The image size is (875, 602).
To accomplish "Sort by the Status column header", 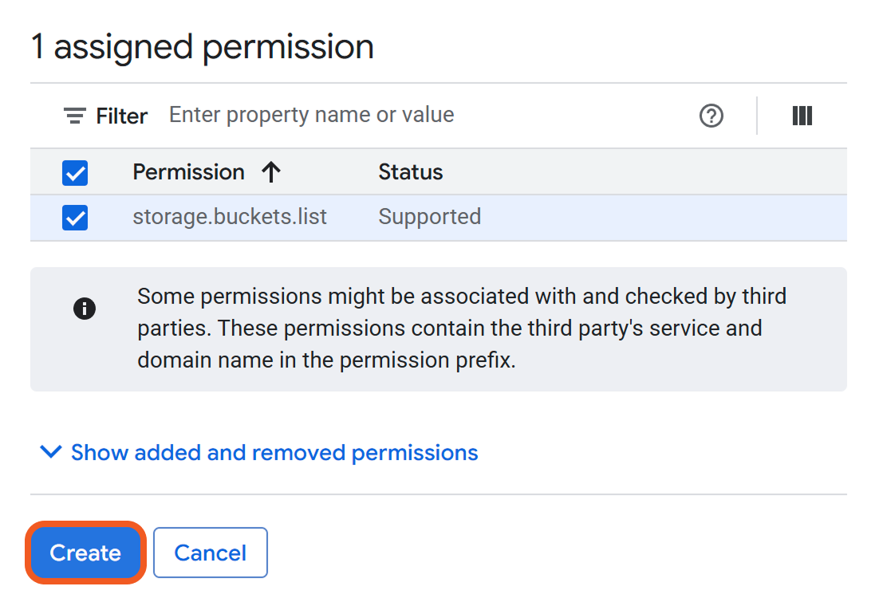I will tap(410, 172).
